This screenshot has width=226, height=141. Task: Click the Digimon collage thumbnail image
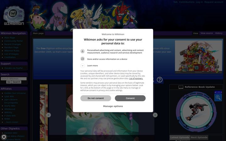coord(198,57)
